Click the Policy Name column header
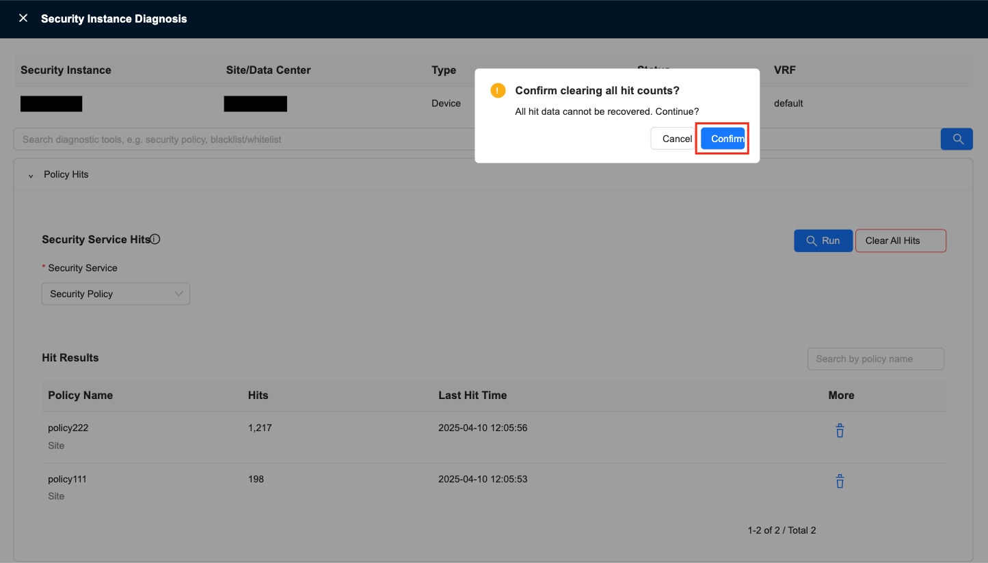 [x=80, y=396]
